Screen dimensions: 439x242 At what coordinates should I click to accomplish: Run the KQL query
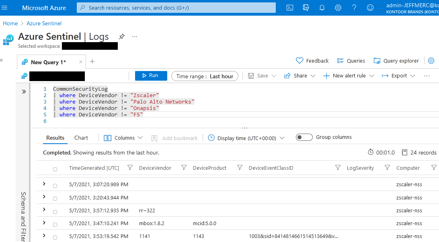(x=151, y=75)
